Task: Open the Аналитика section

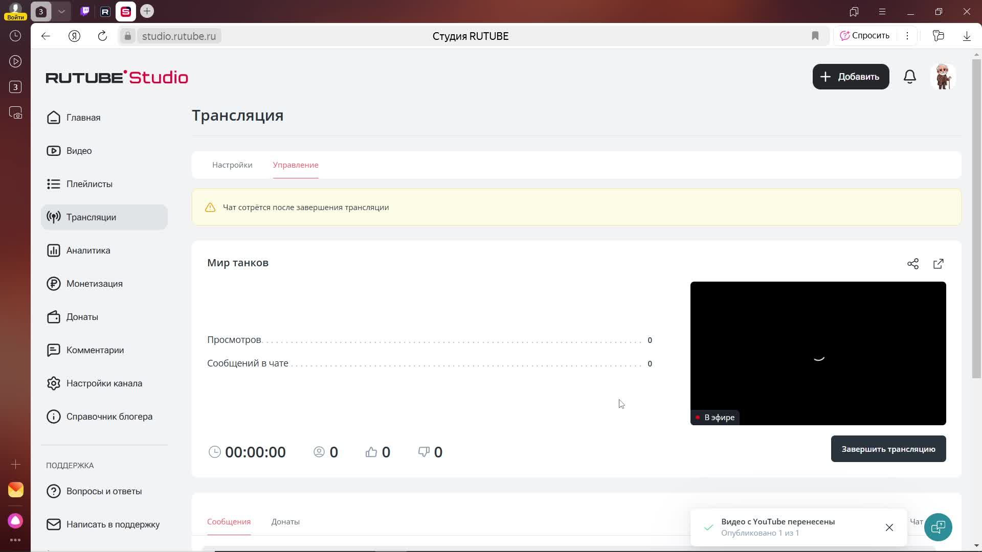Action: [88, 250]
